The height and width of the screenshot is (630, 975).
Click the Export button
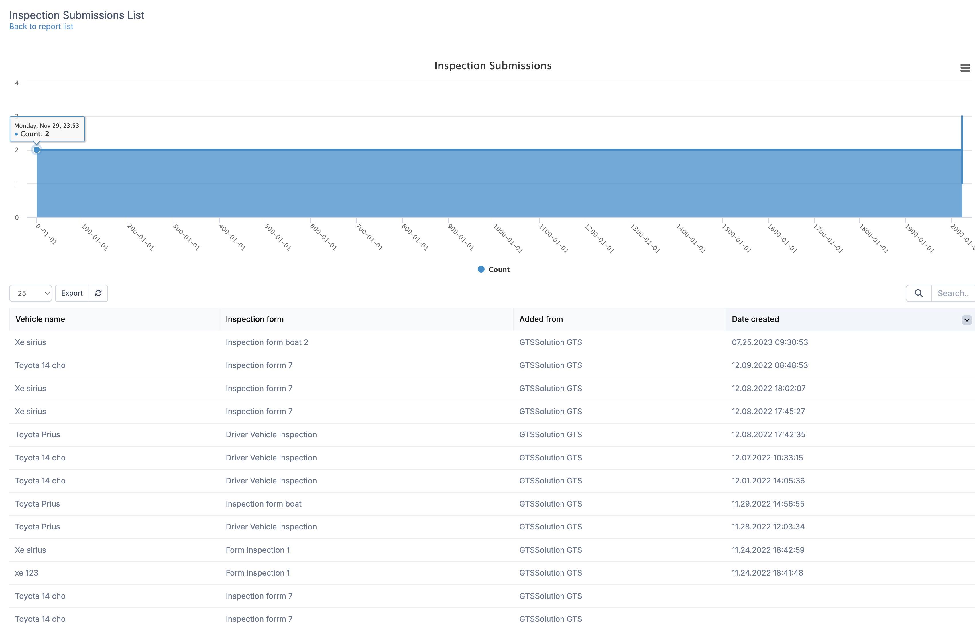(x=72, y=293)
